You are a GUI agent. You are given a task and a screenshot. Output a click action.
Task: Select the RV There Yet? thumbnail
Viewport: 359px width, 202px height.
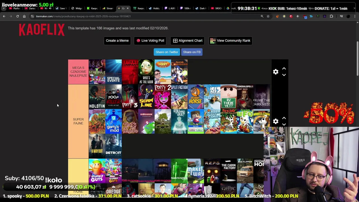tap(229, 97)
